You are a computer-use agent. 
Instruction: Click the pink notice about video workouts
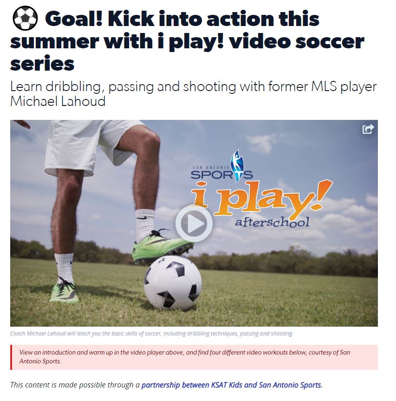click(x=194, y=357)
